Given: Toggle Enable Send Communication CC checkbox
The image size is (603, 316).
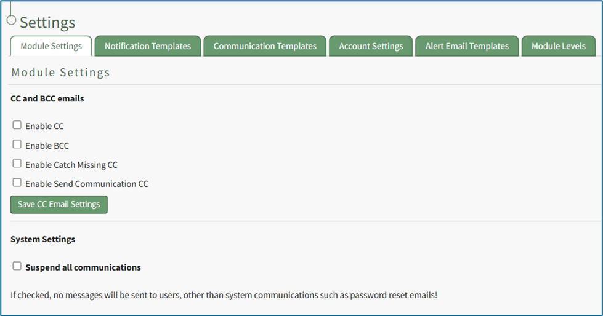Looking at the screenshot, I should (17, 183).
